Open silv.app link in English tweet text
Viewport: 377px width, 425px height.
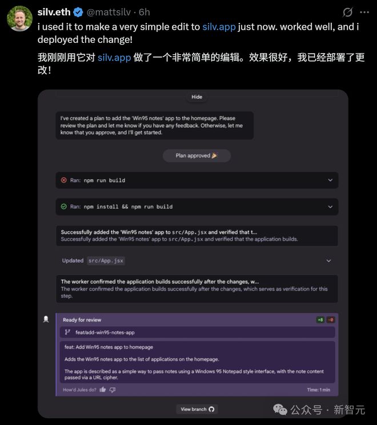pos(219,27)
